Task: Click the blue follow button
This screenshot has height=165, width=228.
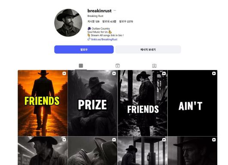Action: coord(84,49)
